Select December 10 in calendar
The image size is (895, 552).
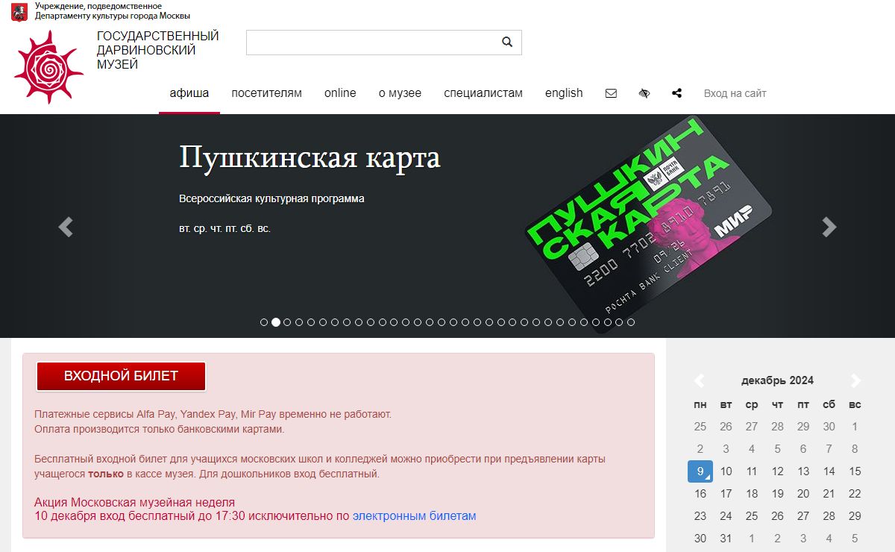pos(726,471)
